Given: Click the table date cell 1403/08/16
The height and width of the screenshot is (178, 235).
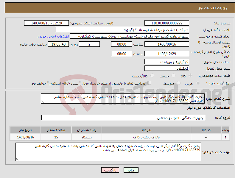Looking at the screenshot, I should pyautogui.click(x=25, y=137).
